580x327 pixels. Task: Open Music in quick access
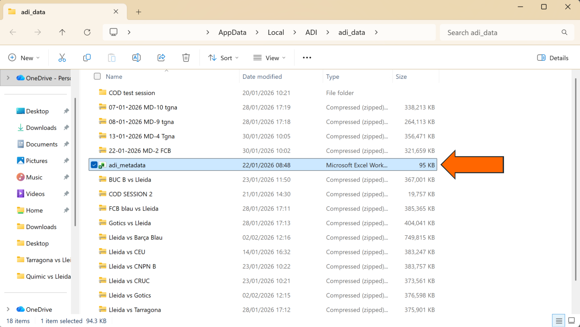[x=34, y=177]
